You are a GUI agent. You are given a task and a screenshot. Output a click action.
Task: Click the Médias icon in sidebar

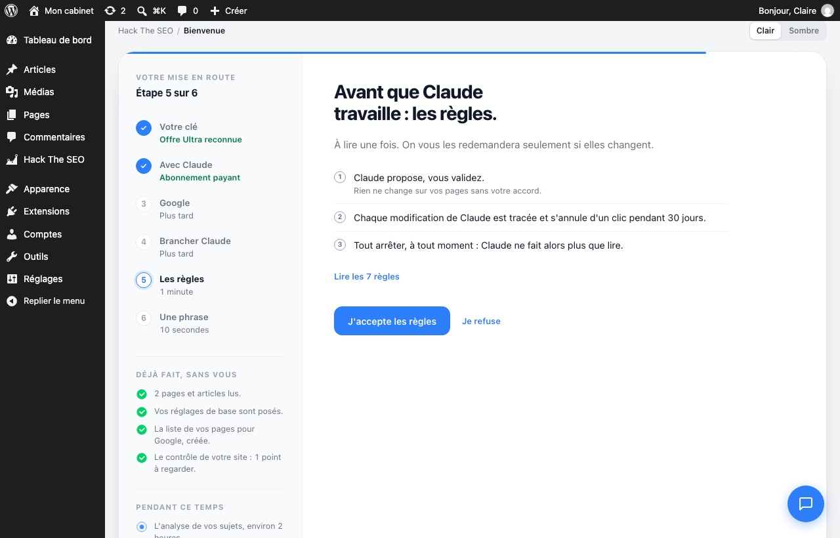(12, 92)
